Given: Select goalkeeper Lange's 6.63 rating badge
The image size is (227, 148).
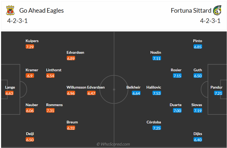Looking at the screenshot, I should pos(9,93).
